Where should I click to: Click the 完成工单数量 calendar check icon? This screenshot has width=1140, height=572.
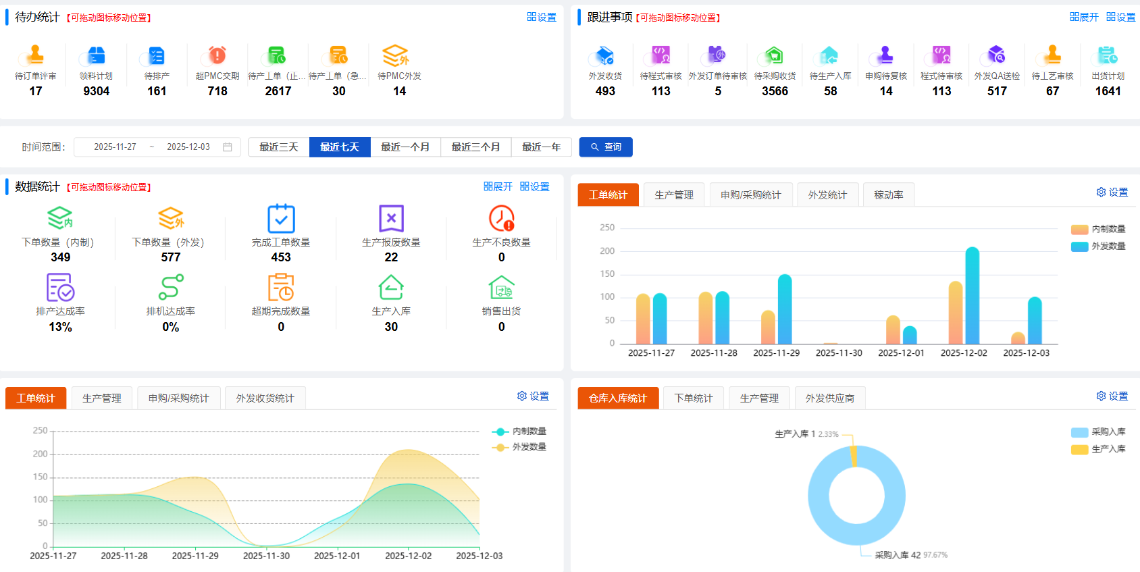point(281,219)
